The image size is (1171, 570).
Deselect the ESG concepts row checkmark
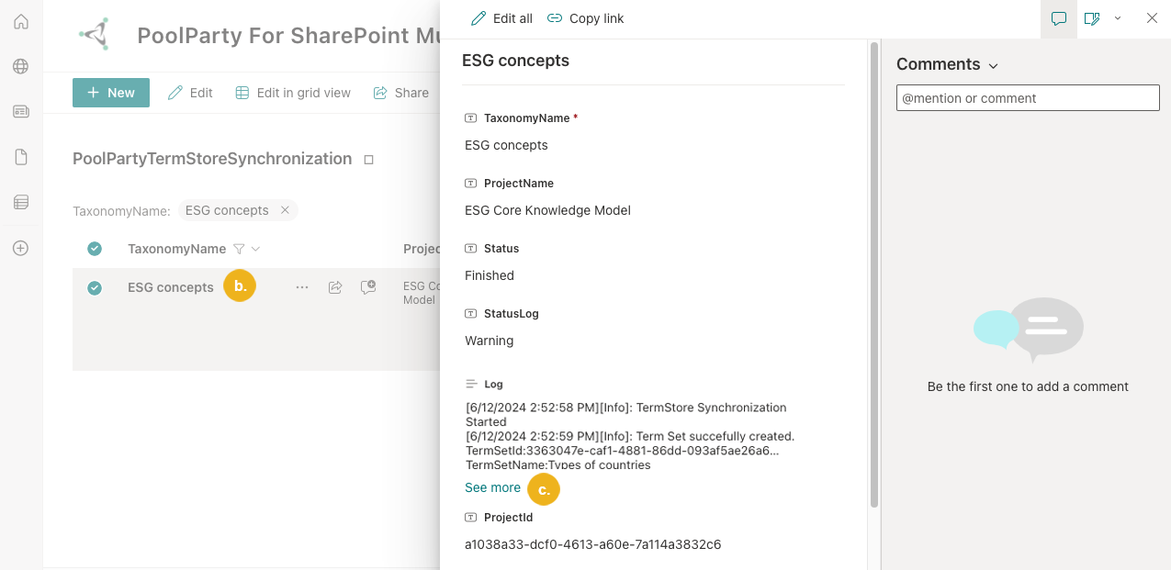pyautogui.click(x=95, y=288)
